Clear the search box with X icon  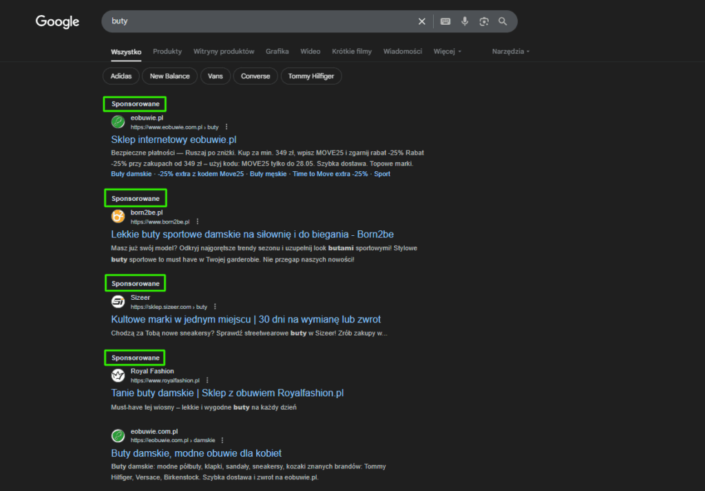pyautogui.click(x=422, y=21)
